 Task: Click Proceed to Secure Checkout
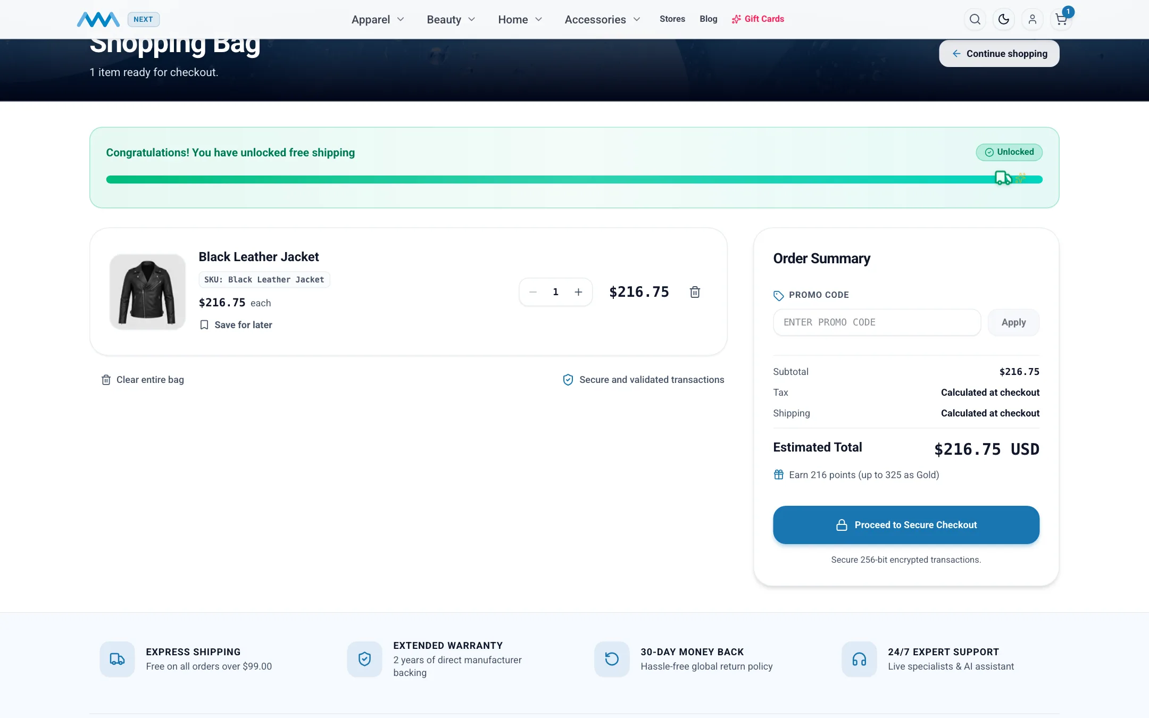pos(906,525)
